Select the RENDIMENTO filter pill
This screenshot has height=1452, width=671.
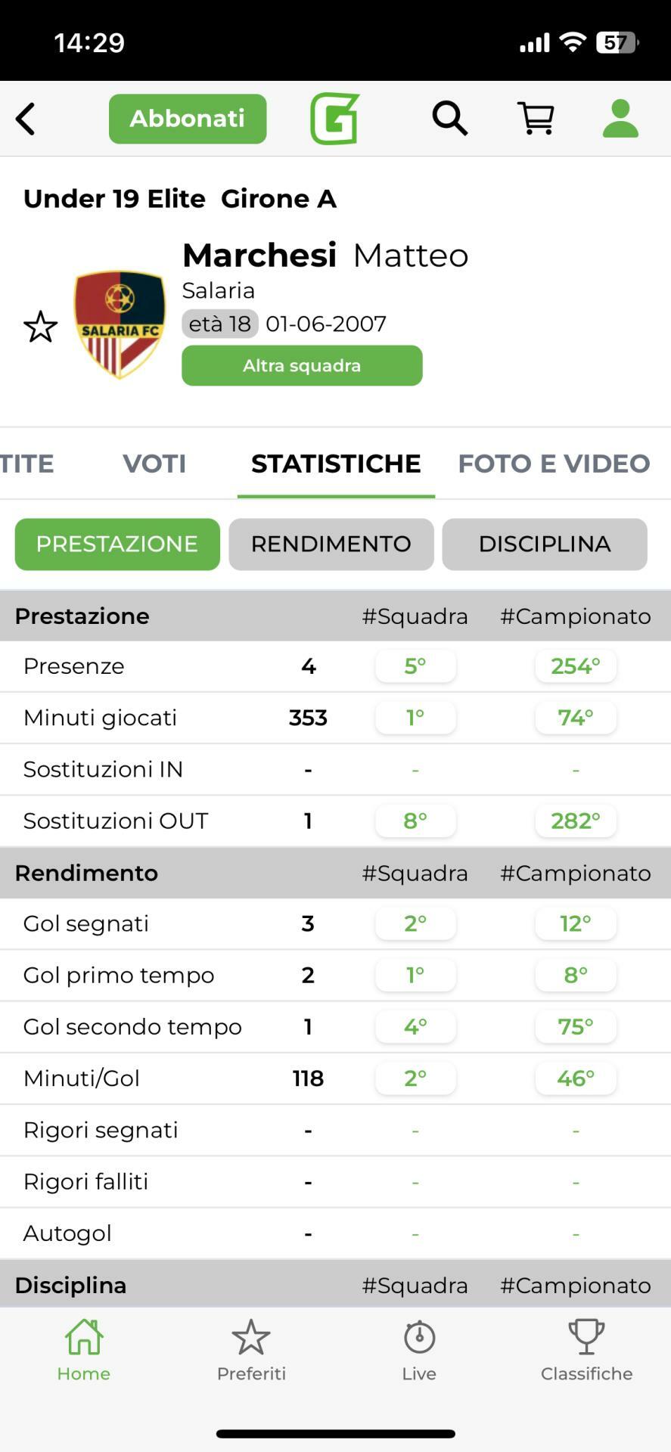(x=331, y=544)
